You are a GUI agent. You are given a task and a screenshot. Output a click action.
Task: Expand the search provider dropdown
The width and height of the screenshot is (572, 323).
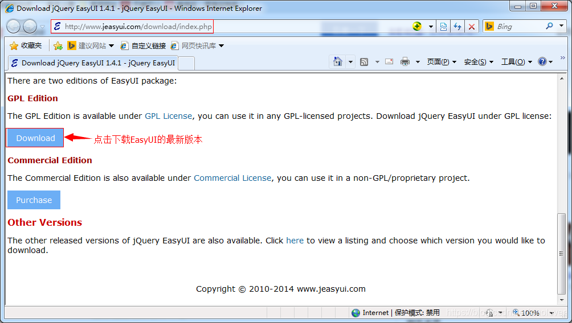pyautogui.click(x=561, y=26)
